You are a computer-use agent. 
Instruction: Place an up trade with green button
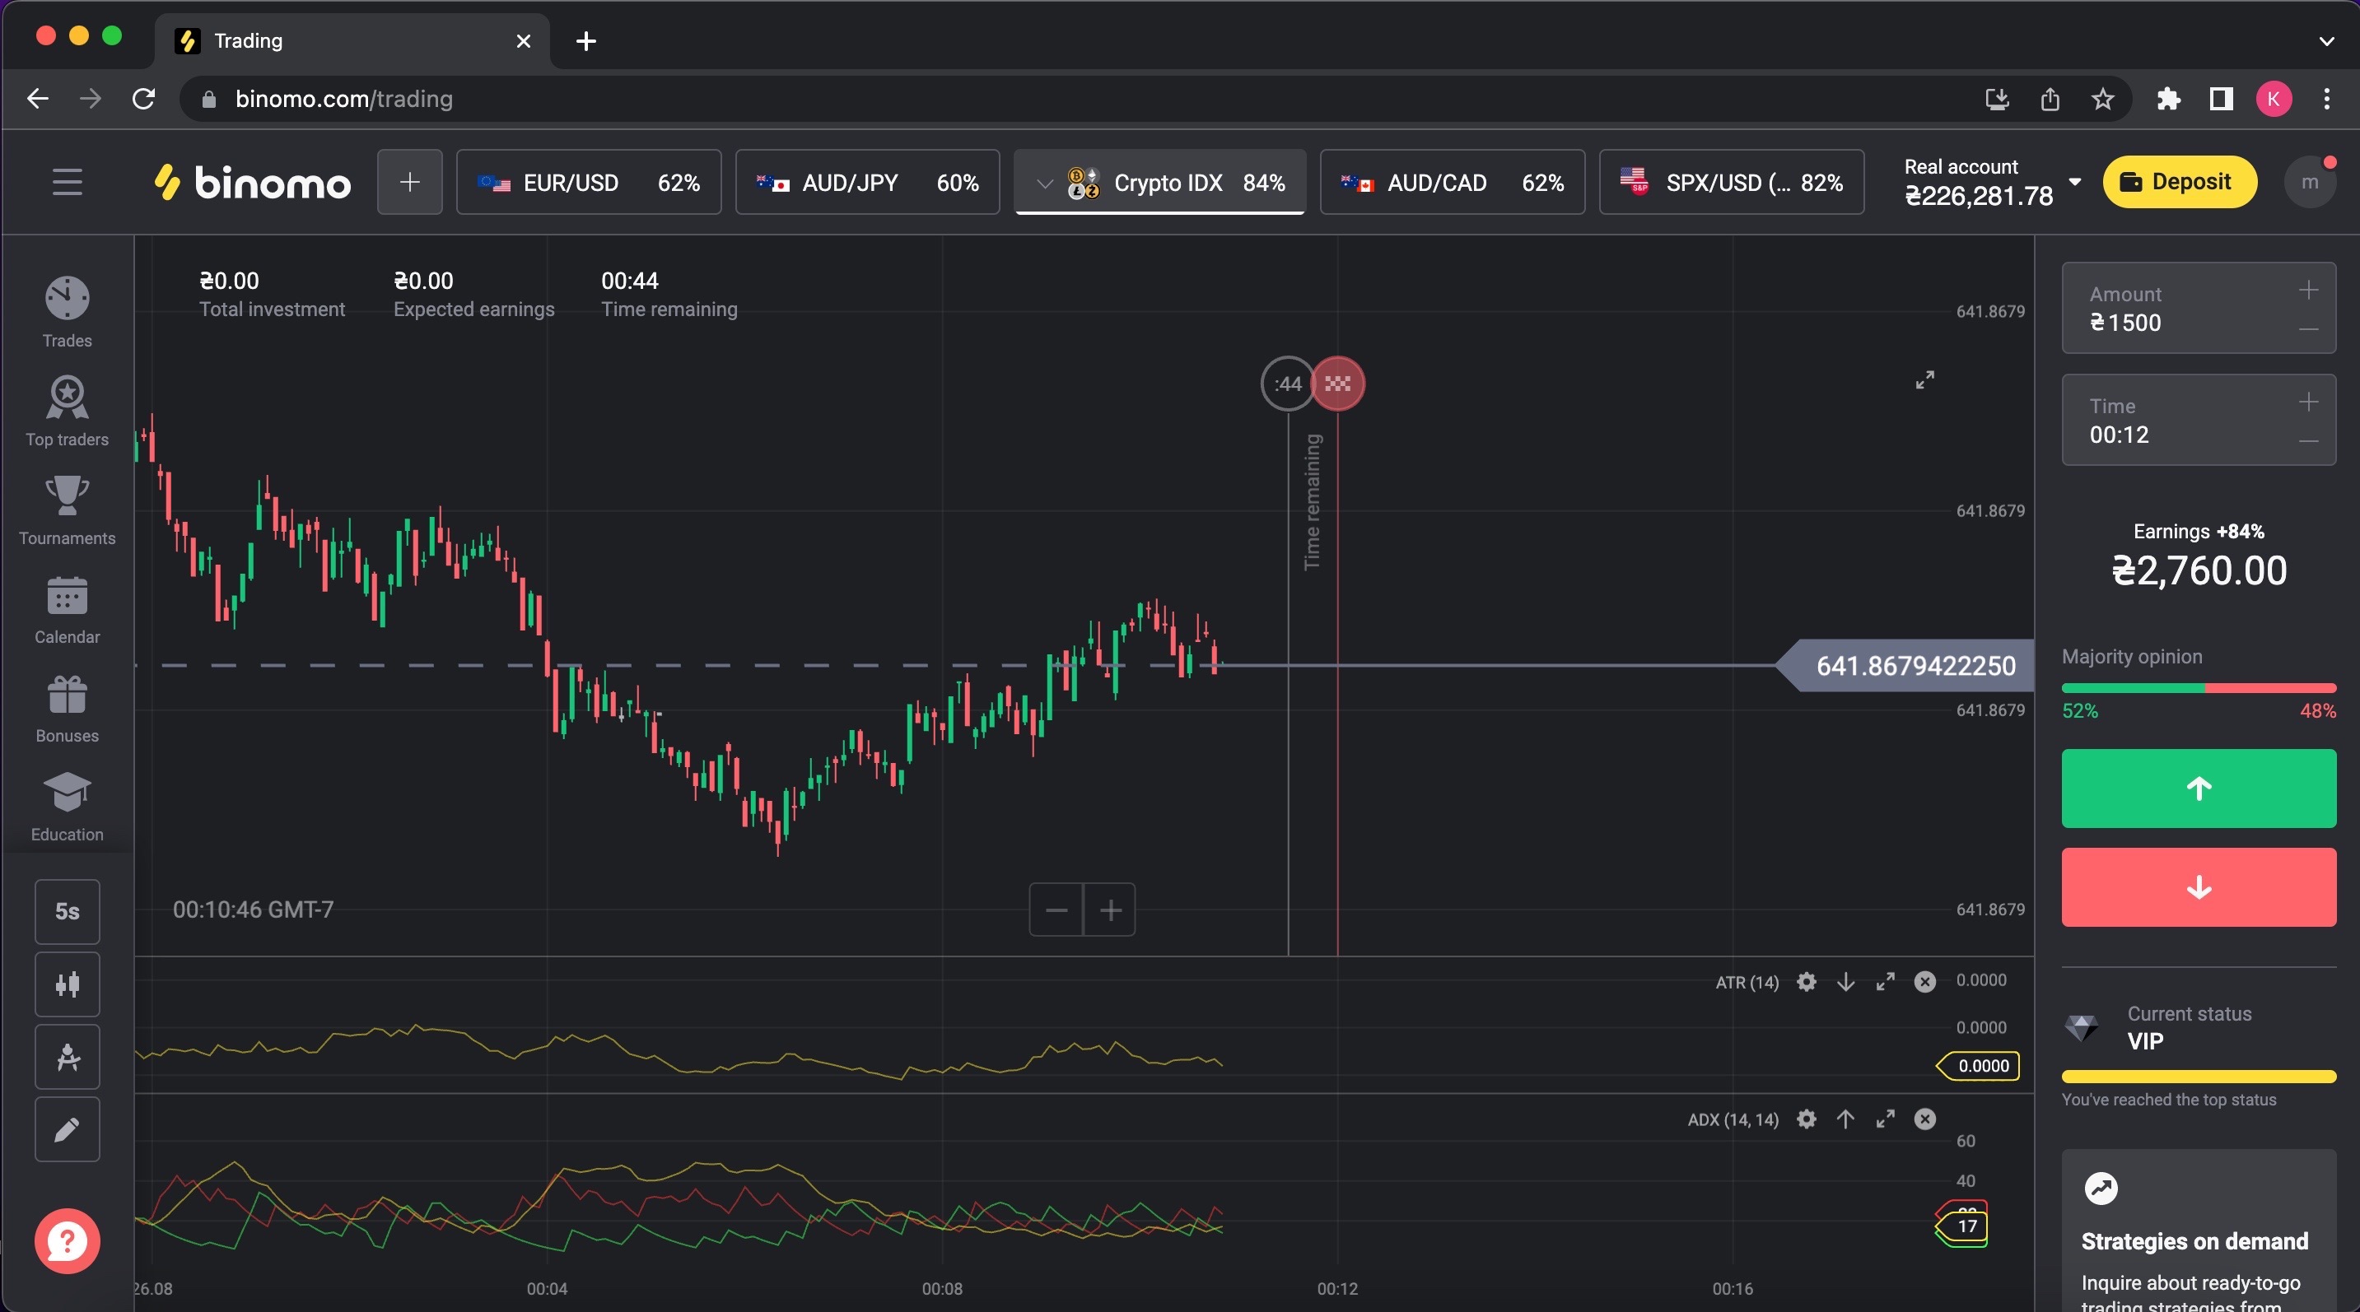tap(2198, 789)
